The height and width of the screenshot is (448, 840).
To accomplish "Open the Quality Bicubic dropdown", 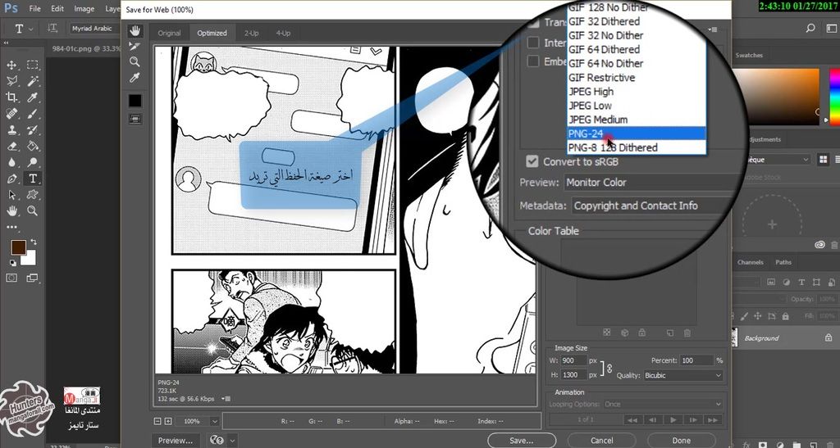I will (x=682, y=375).
